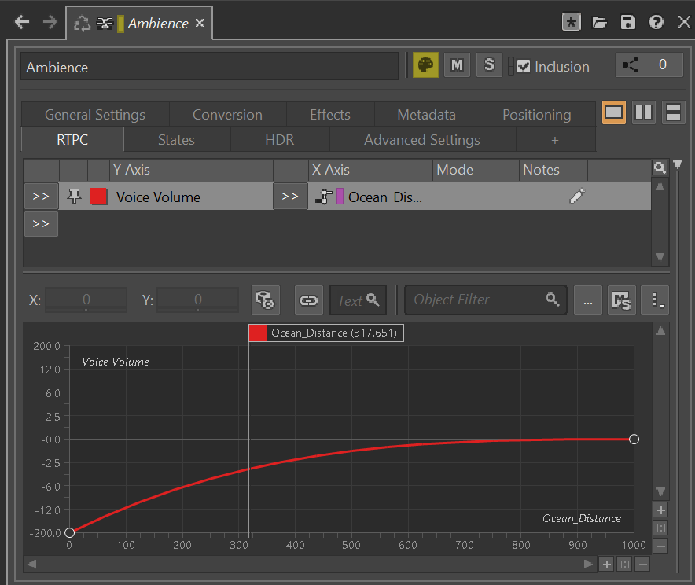Zoom in the graph vertically
695x585 pixels.
pos(660,510)
